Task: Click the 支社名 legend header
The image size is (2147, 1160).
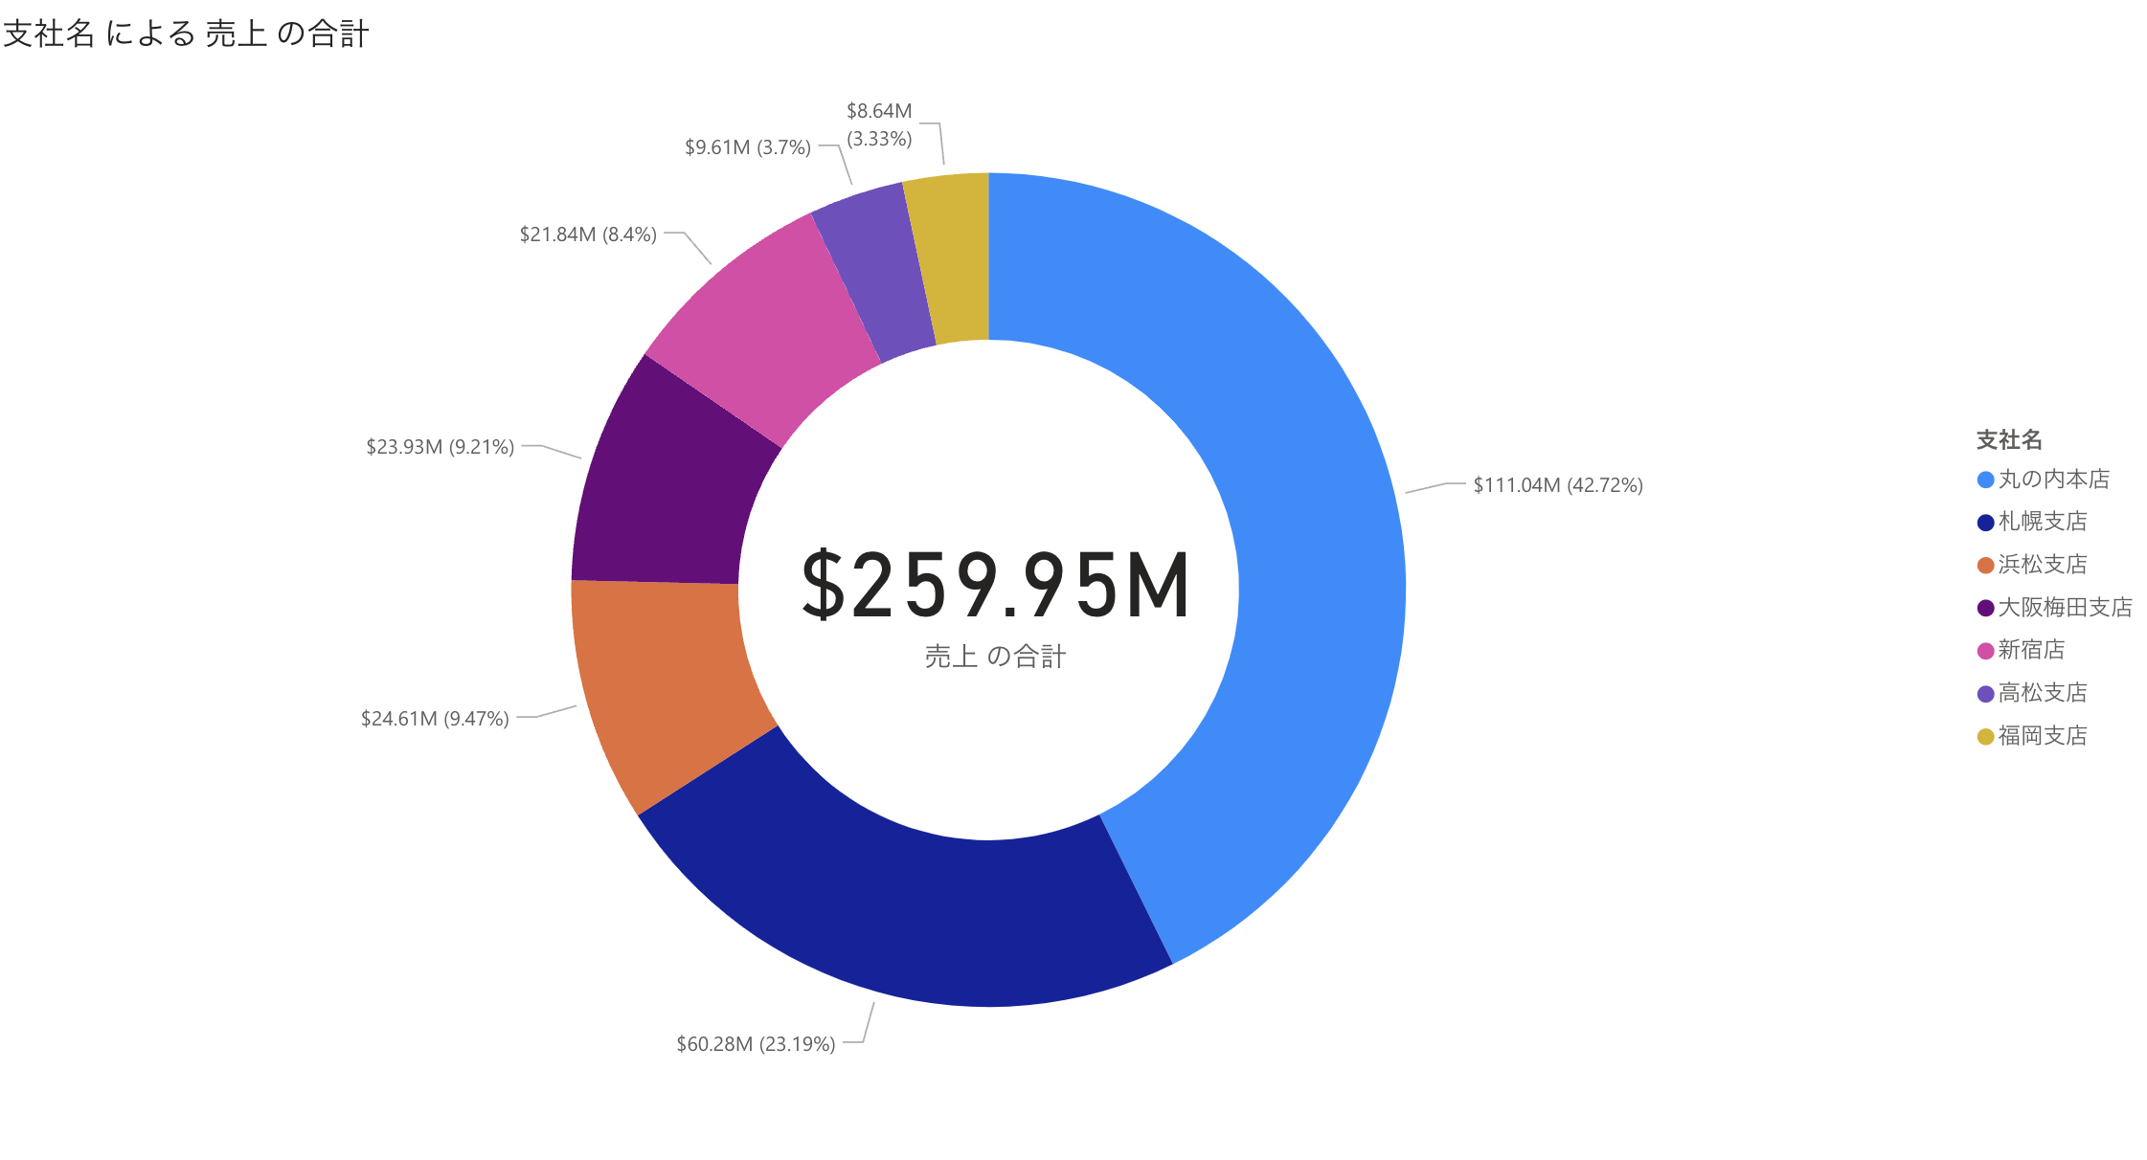Action: [2009, 440]
